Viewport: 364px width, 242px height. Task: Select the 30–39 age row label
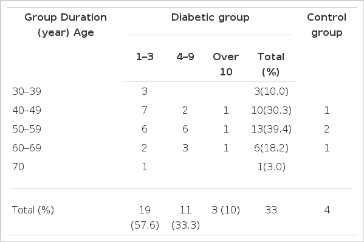(x=27, y=91)
